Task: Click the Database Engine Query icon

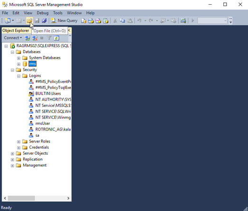Action: click(x=83, y=21)
